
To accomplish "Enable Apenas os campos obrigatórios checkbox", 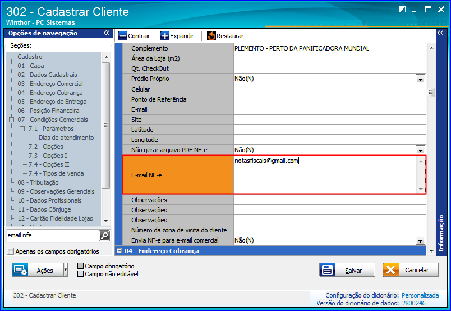I will pyautogui.click(x=10, y=251).
